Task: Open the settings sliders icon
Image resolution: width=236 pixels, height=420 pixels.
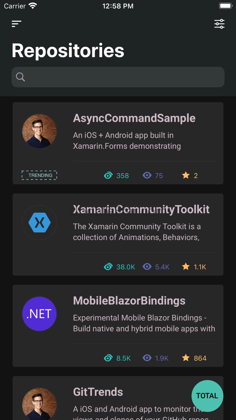Action: coord(219,24)
